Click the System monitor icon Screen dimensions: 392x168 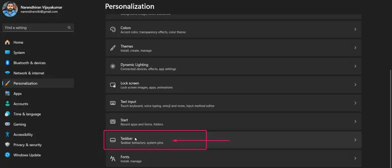click(x=8, y=52)
